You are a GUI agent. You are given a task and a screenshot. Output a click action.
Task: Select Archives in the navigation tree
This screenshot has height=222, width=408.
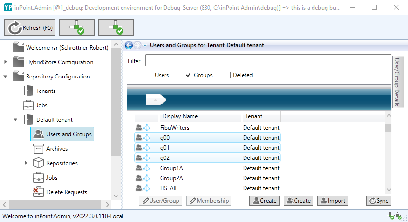click(56, 149)
